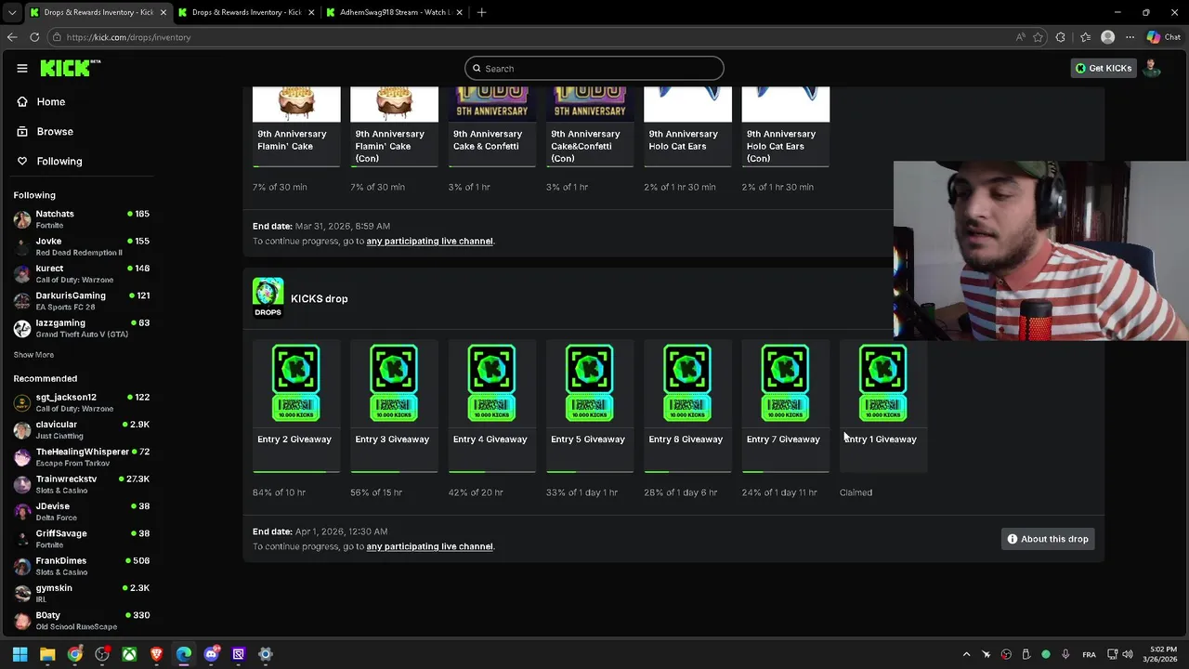Open recommended channel JDevise
Image resolution: width=1189 pixels, height=669 pixels.
82,511
